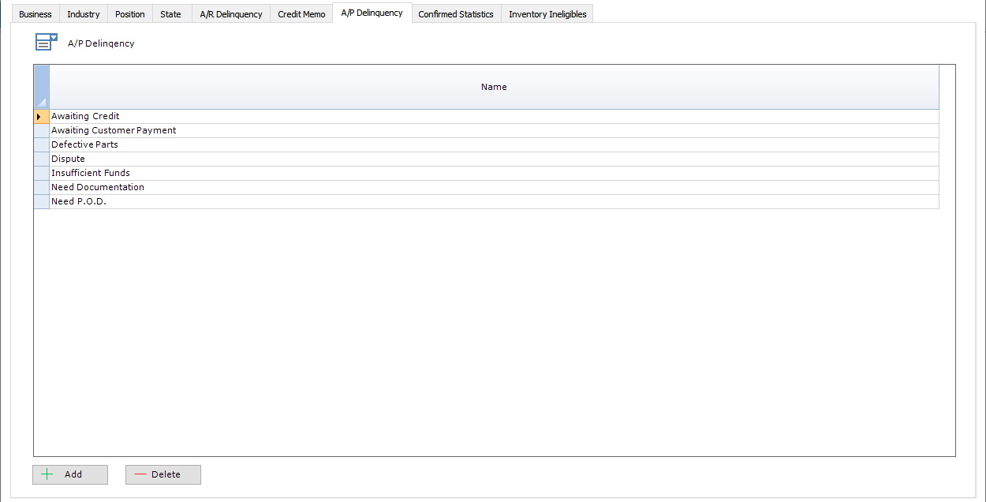Click the Add button

(70, 474)
